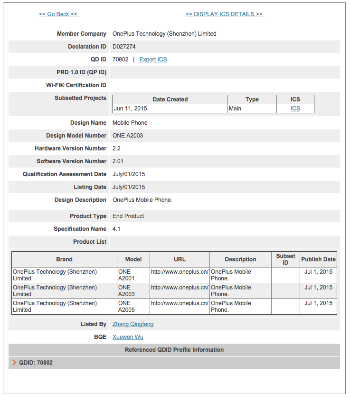The width and height of the screenshot is (350, 397).
Task: Click the Publish Date column header
Action: coord(319,259)
